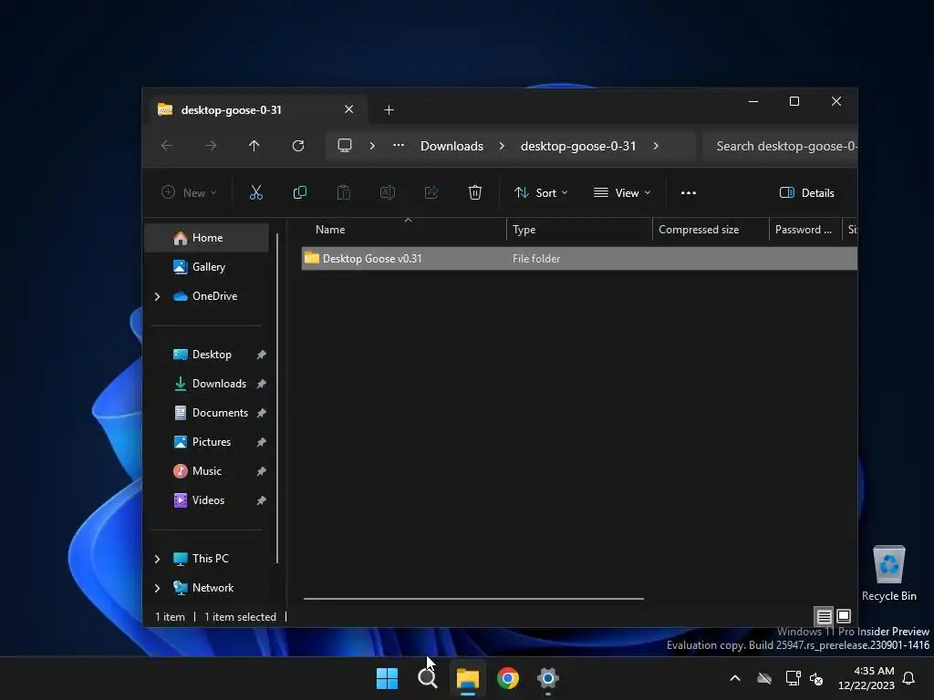Add a new File Explorer tab

coord(389,110)
